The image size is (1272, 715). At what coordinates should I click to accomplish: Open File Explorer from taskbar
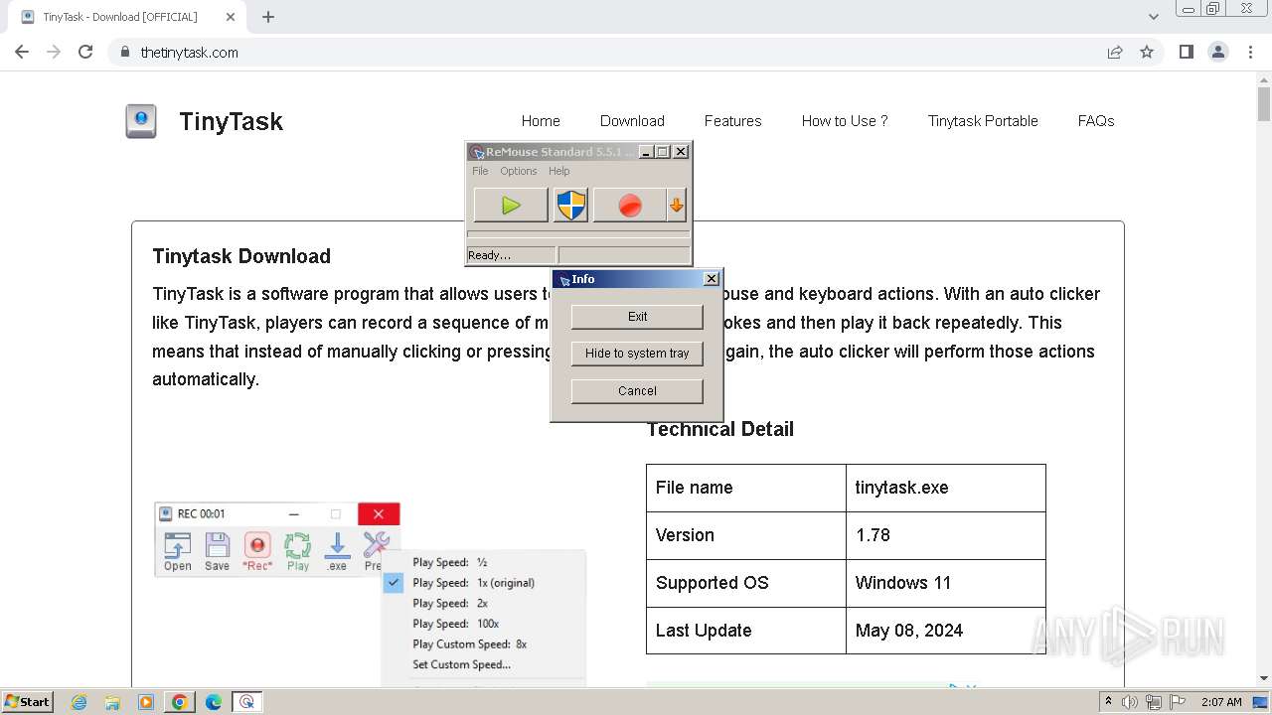(112, 702)
